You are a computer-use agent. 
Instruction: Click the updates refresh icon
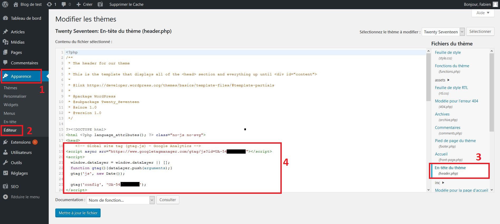coord(49,4)
